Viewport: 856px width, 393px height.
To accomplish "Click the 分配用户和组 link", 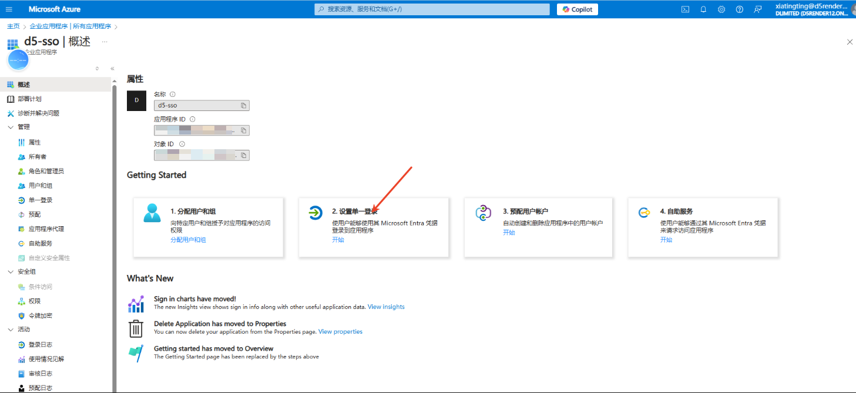I will tap(188, 240).
